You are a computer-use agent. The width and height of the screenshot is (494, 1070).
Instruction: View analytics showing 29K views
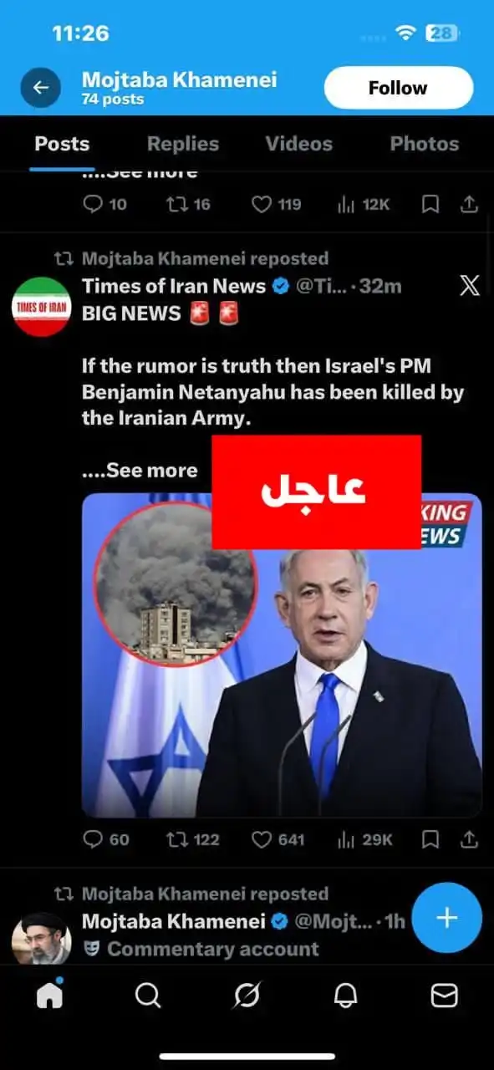[364, 839]
